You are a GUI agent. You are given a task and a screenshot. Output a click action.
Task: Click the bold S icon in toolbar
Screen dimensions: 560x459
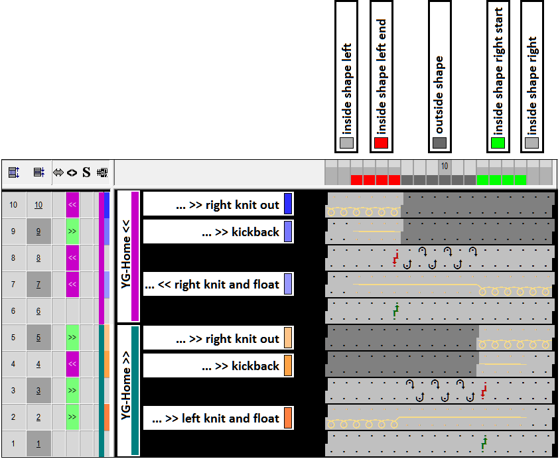click(x=86, y=172)
